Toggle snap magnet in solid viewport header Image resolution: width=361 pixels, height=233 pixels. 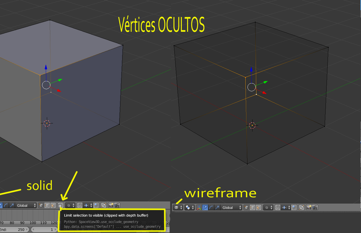pyautogui.click(x=80, y=205)
